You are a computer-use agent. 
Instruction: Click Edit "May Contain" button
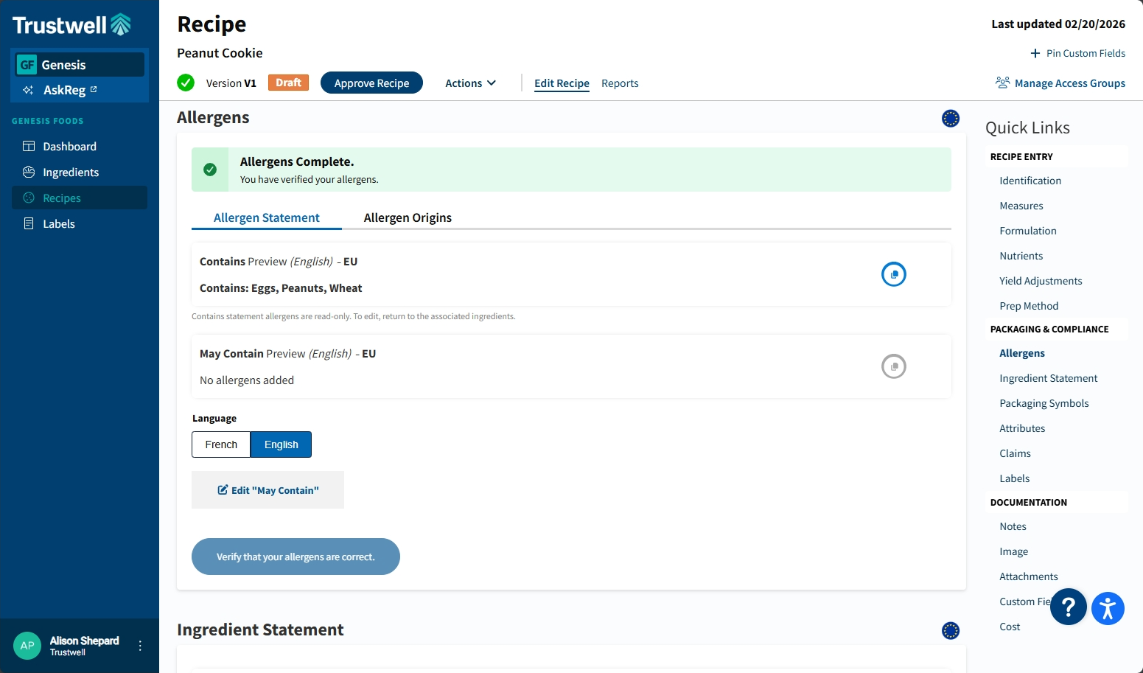268,490
